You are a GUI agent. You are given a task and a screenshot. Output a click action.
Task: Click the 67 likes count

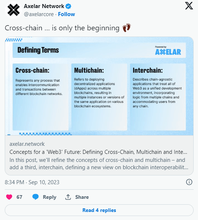tap(19, 197)
